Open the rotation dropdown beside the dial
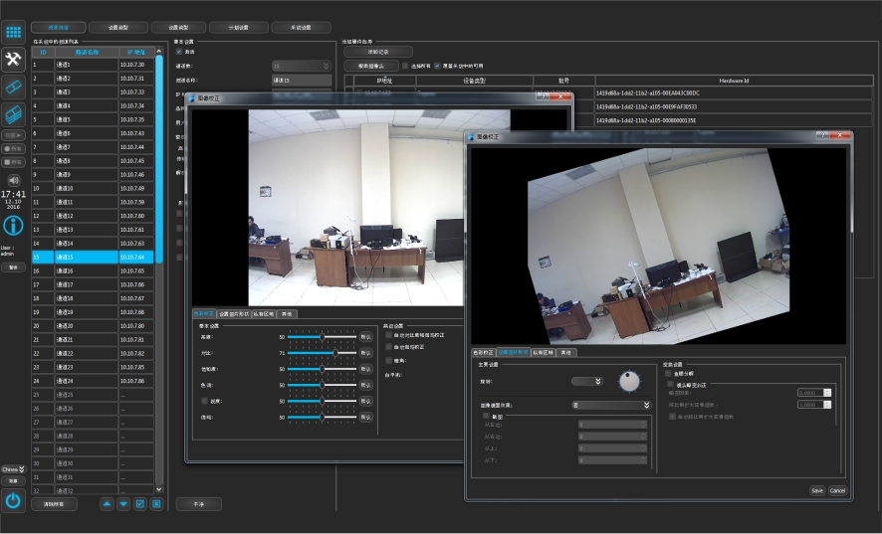Image resolution: width=882 pixels, height=534 pixels. pyautogui.click(x=587, y=381)
